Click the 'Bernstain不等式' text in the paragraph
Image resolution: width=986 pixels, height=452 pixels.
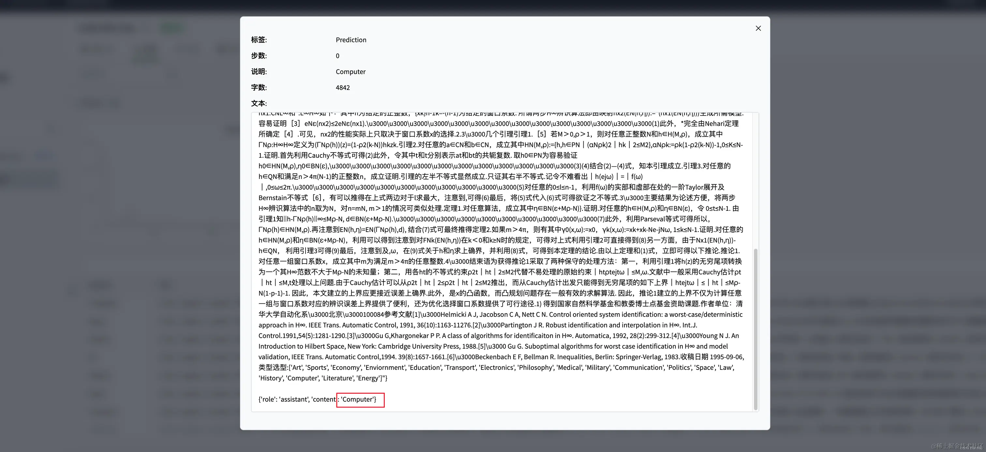(x=283, y=198)
